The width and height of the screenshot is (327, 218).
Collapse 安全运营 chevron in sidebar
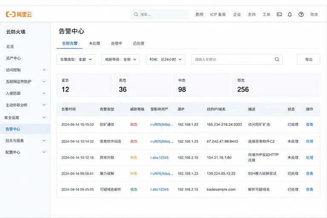(44, 118)
